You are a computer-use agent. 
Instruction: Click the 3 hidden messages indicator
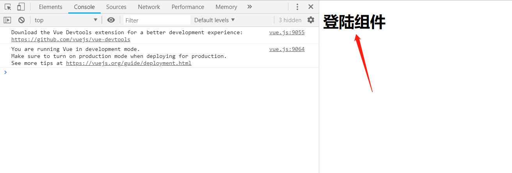pyautogui.click(x=290, y=20)
